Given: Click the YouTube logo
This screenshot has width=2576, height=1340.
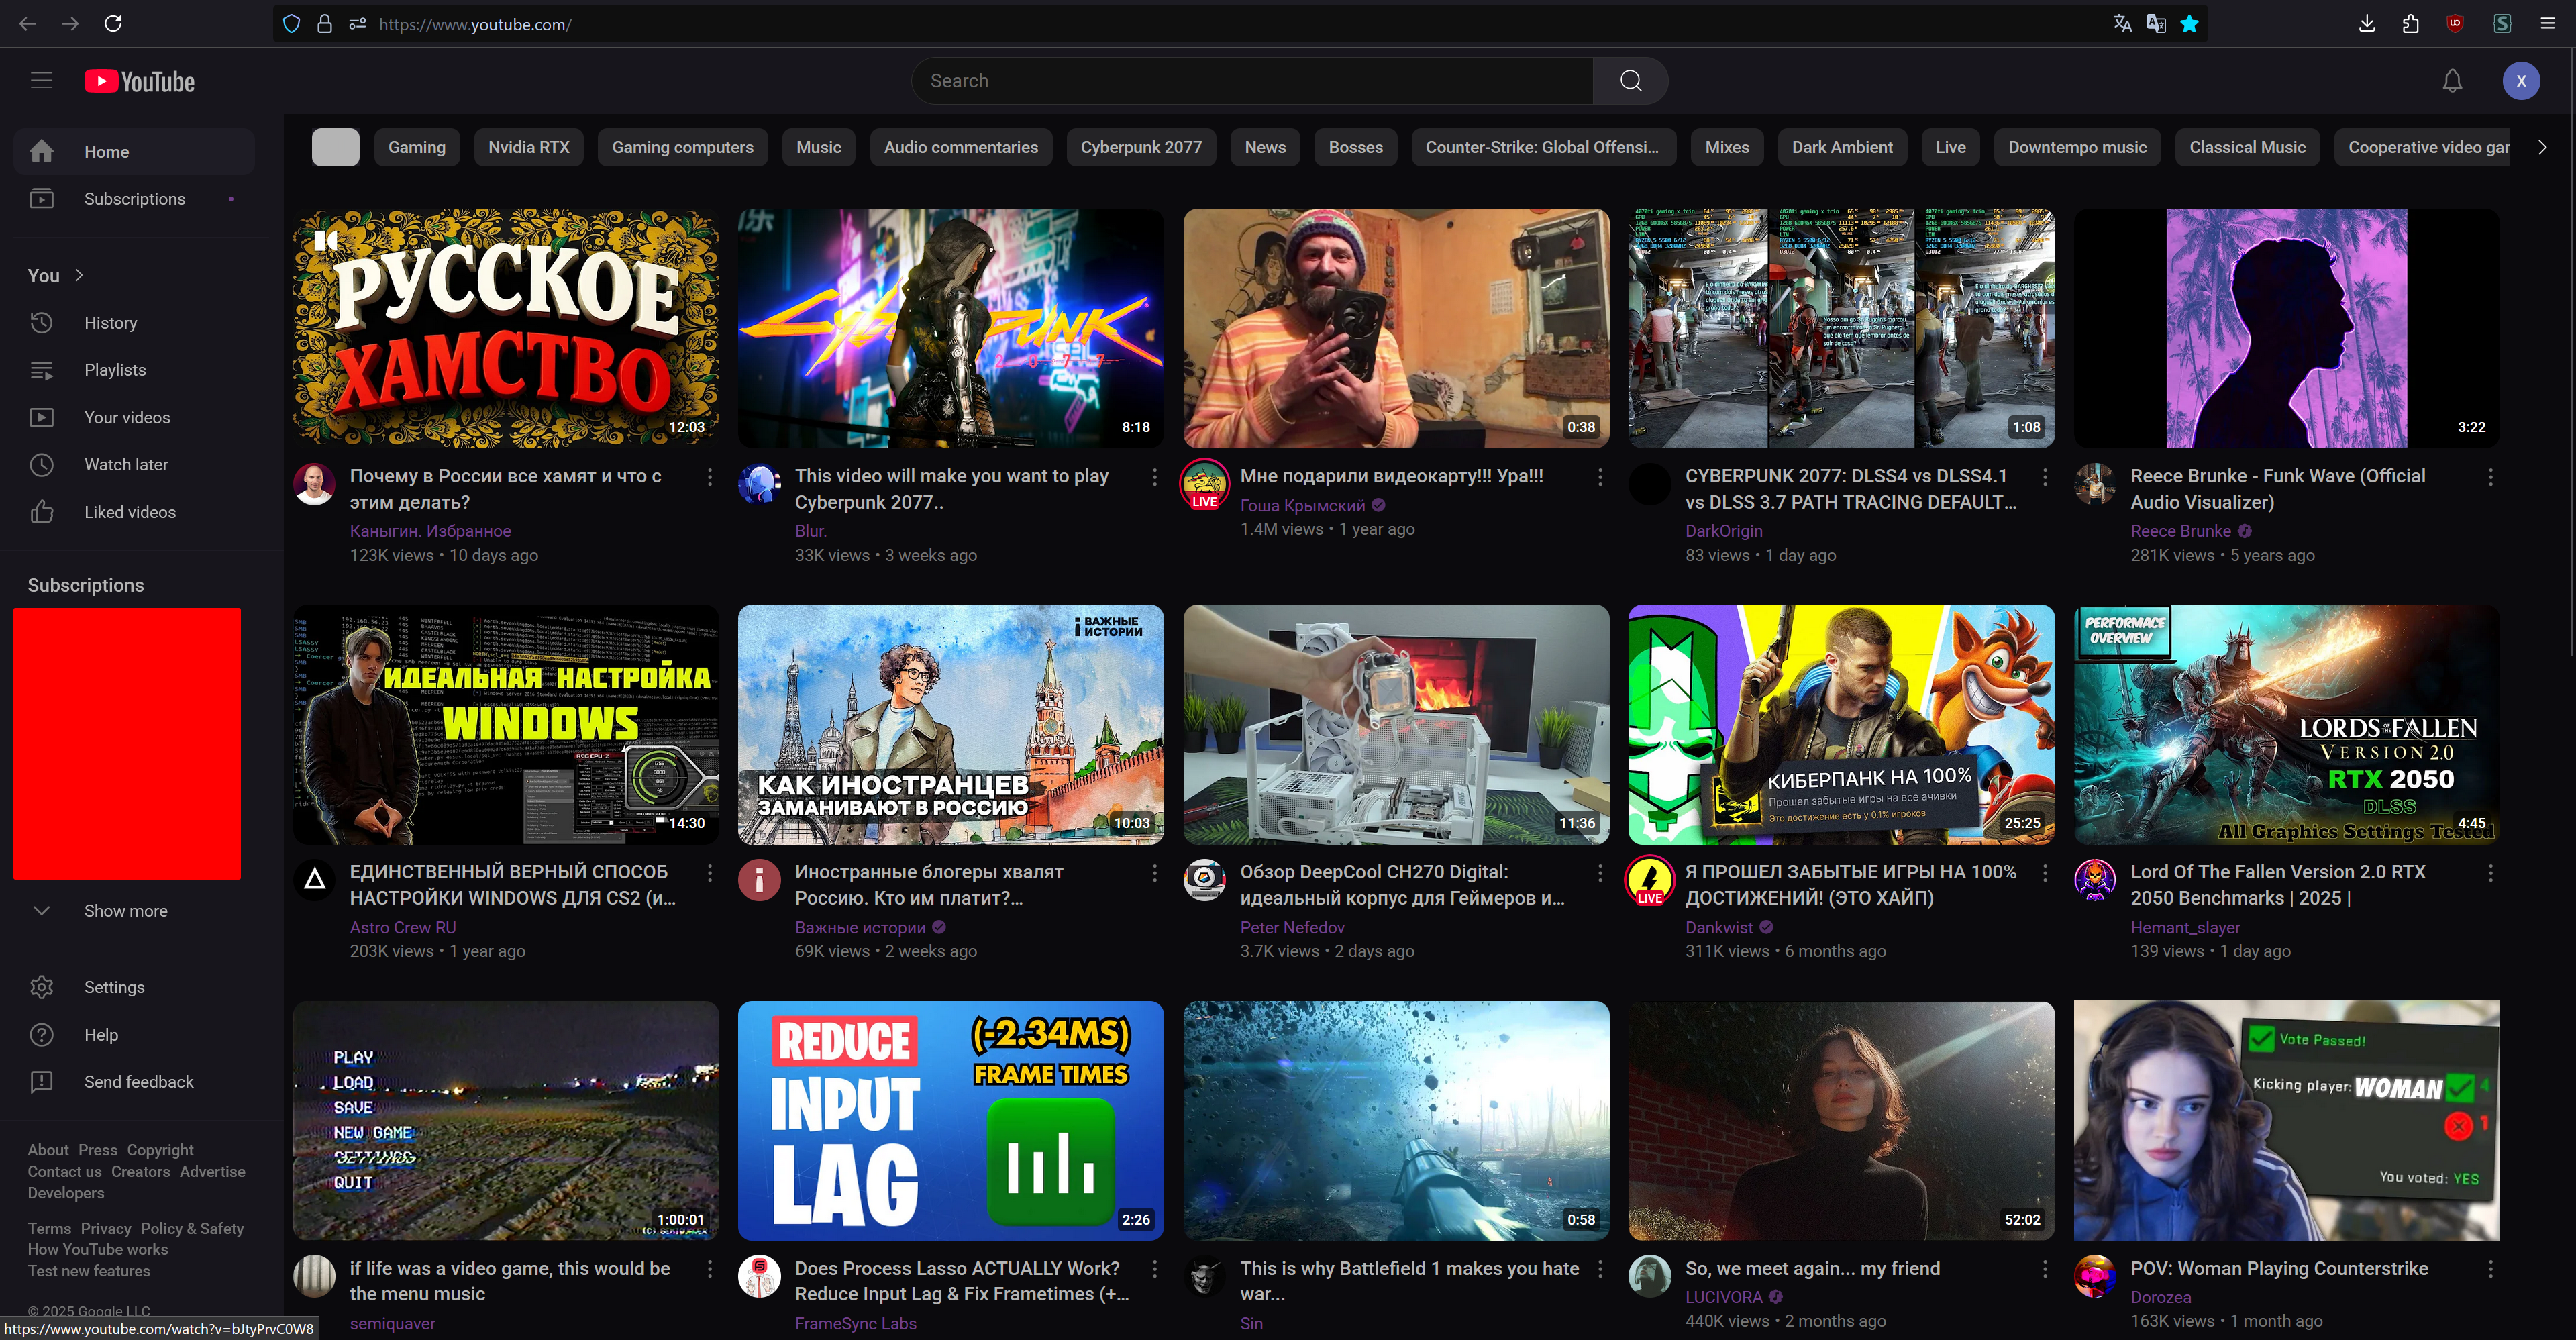Looking at the screenshot, I should [139, 81].
